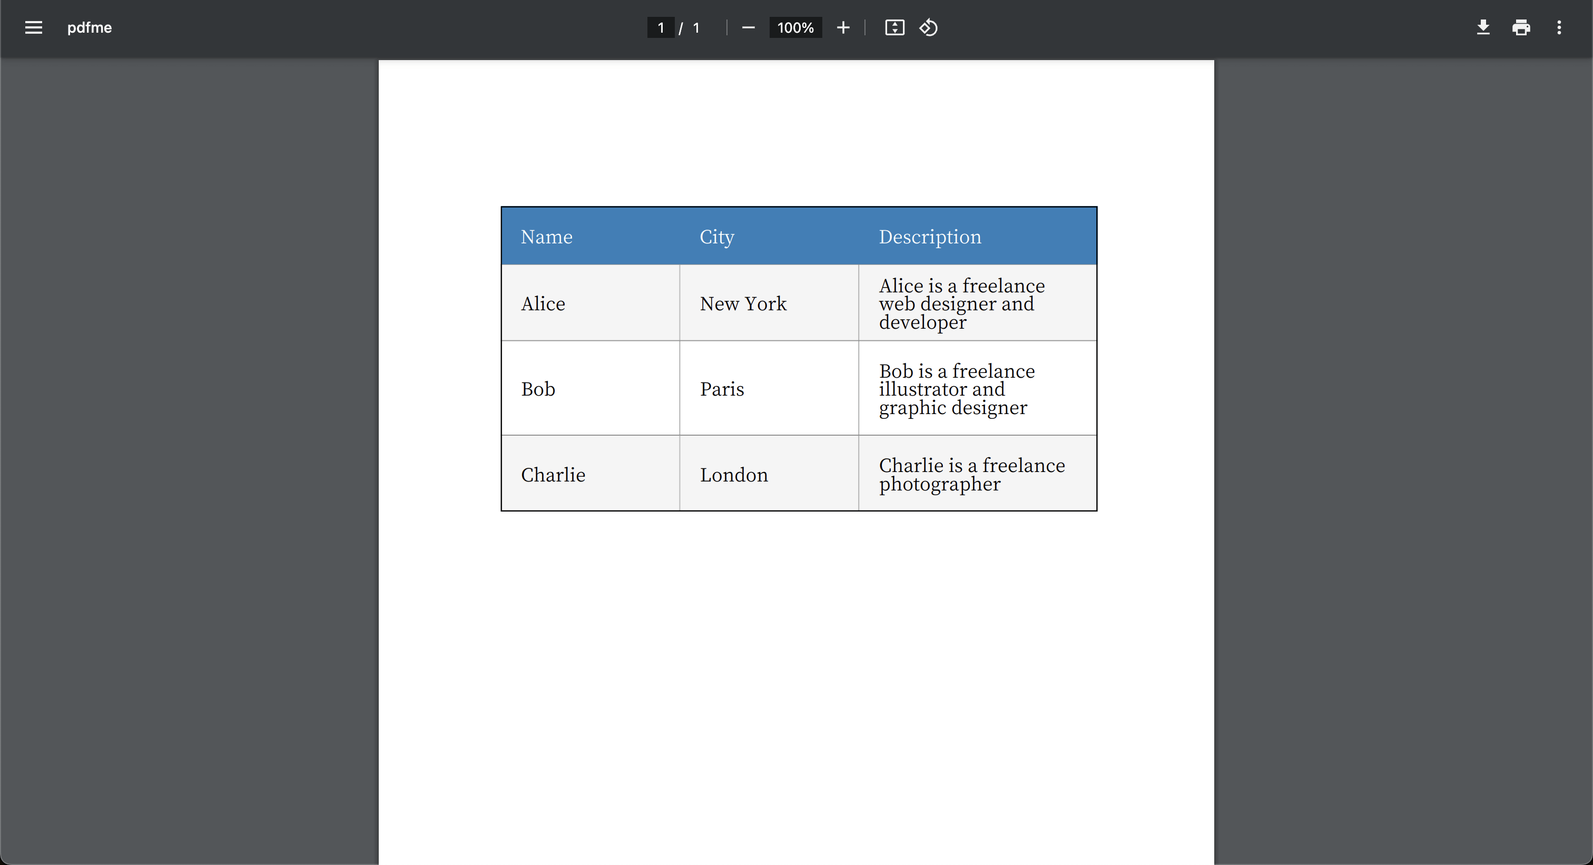Click the download icon to save PDF
Image resolution: width=1593 pixels, height=865 pixels.
[x=1483, y=28]
